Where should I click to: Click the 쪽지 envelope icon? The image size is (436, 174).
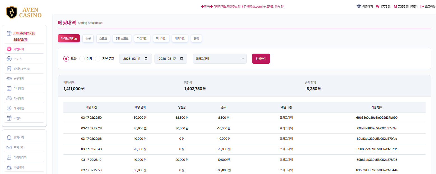pyautogui.click(x=9, y=147)
